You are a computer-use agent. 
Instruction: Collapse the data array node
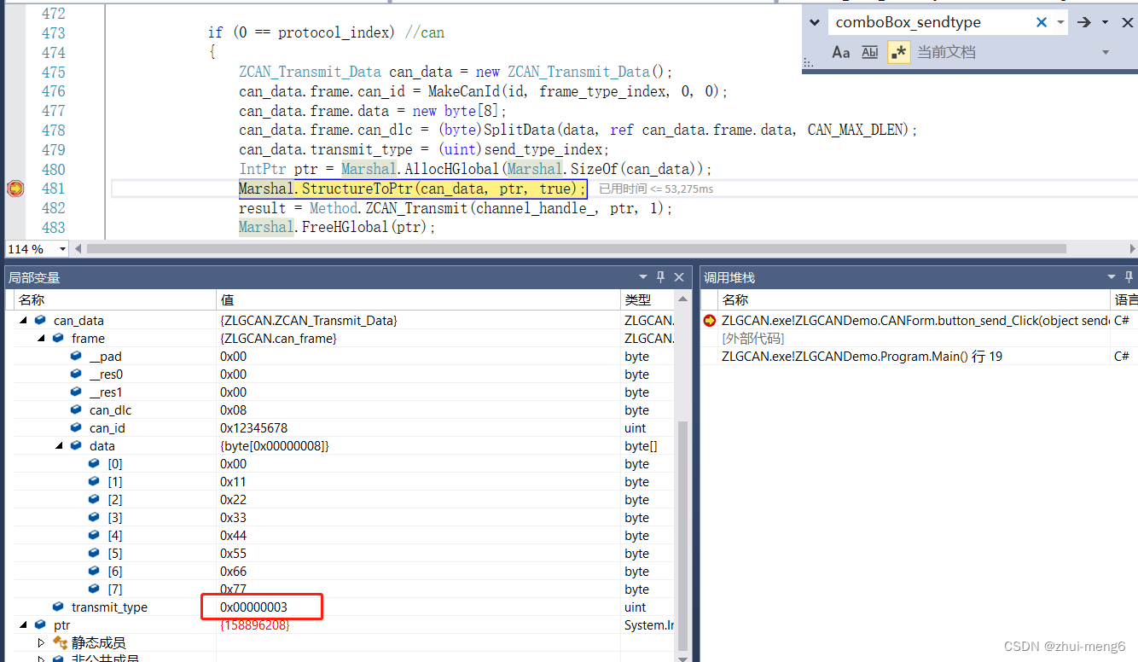[59, 446]
